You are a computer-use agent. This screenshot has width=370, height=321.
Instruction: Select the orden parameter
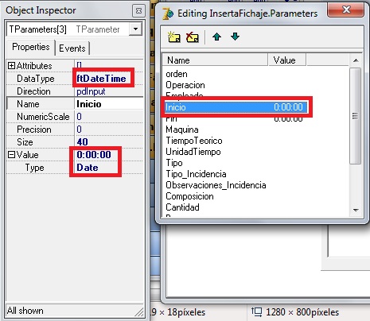tap(177, 74)
